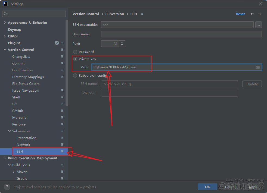
Task: Expand the Appearance & Behavior section
Action: 5,22
